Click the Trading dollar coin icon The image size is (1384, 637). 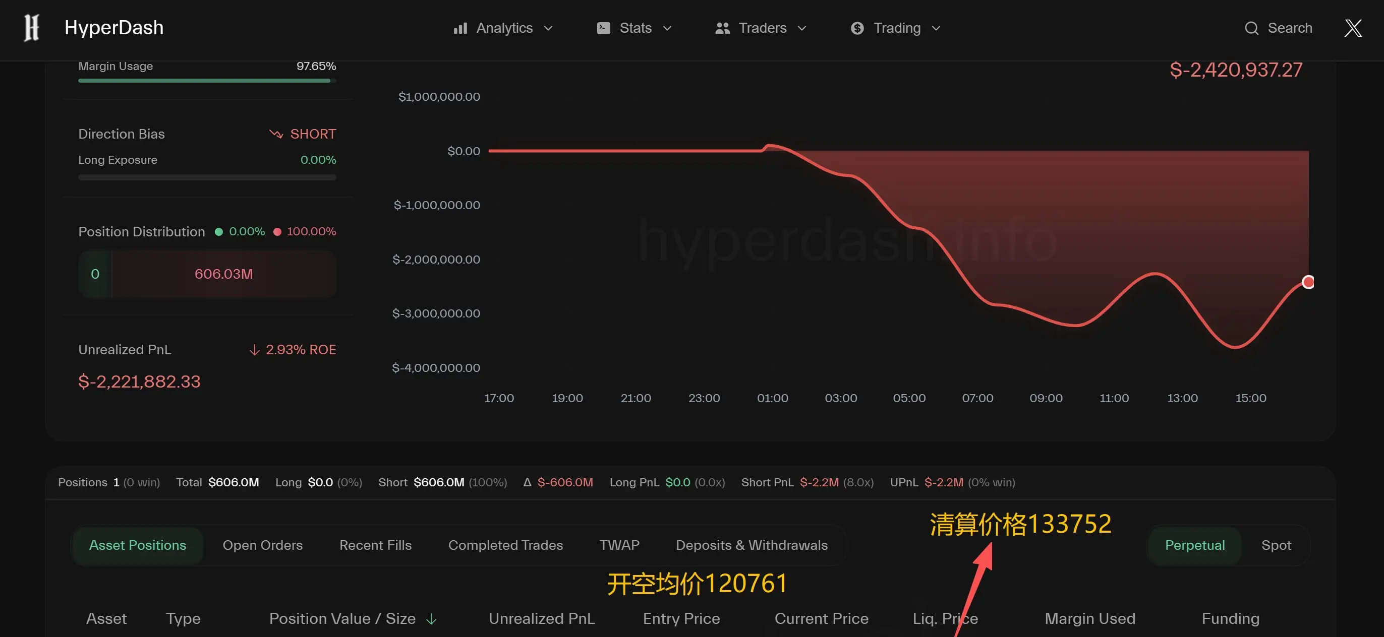(857, 28)
